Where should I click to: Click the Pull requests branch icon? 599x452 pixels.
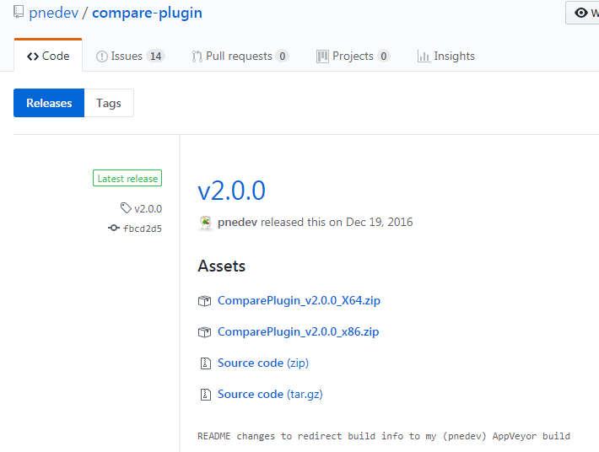(197, 56)
